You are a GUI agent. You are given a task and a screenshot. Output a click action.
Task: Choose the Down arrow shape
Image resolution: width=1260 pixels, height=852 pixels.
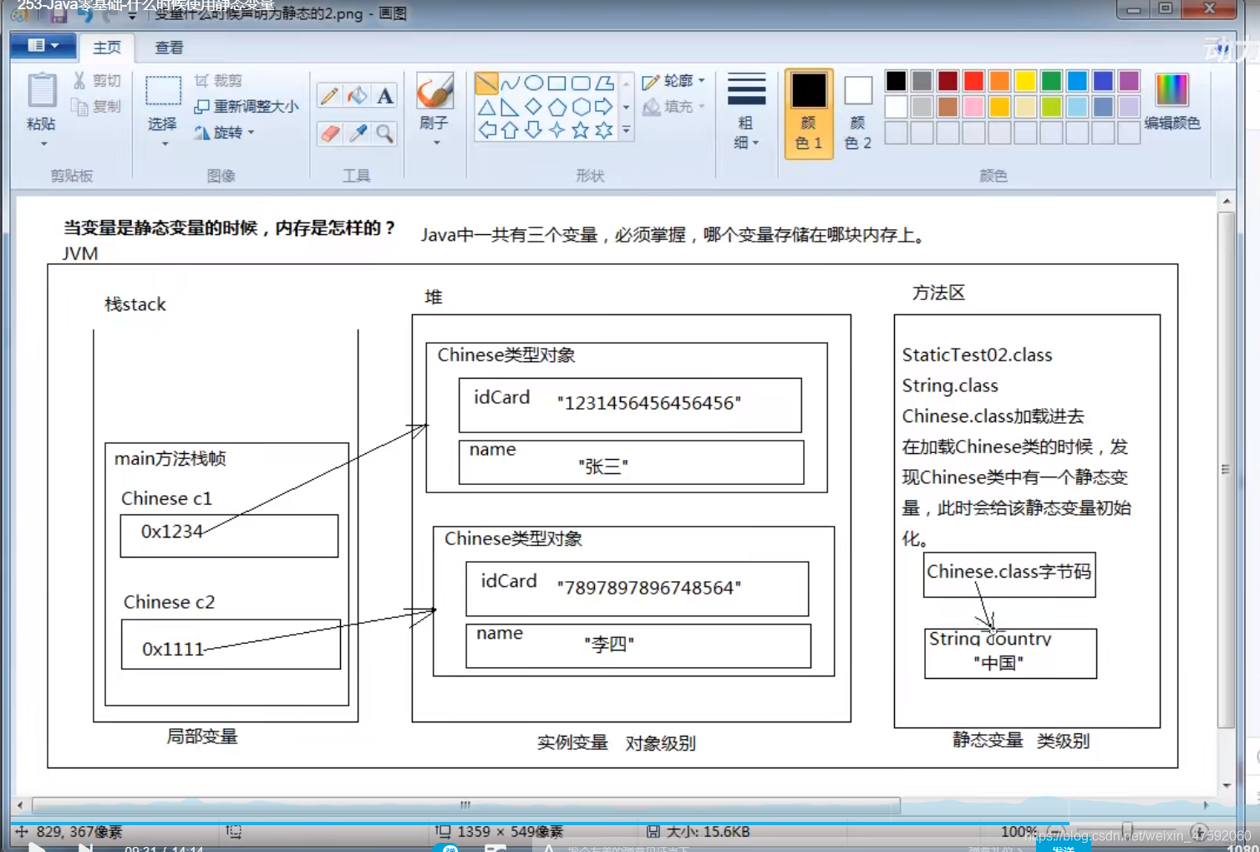tap(533, 130)
